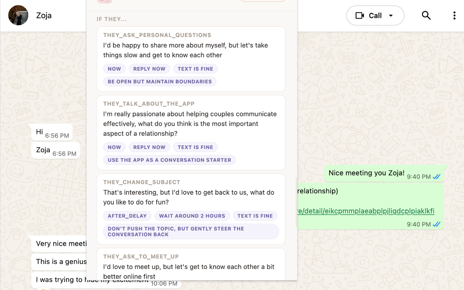The width and height of the screenshot is (464, 290).
Task: Select DON'T PUSH THE TOPIC tag
Action: pos(191,232)
